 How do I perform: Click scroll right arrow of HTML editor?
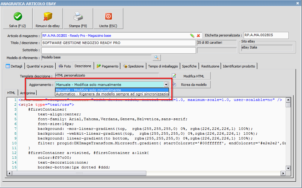[x=283, y=174]
